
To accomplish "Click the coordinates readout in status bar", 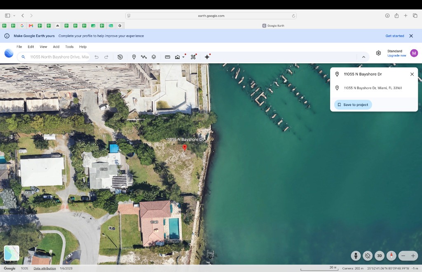I will (x=388, y=268).
